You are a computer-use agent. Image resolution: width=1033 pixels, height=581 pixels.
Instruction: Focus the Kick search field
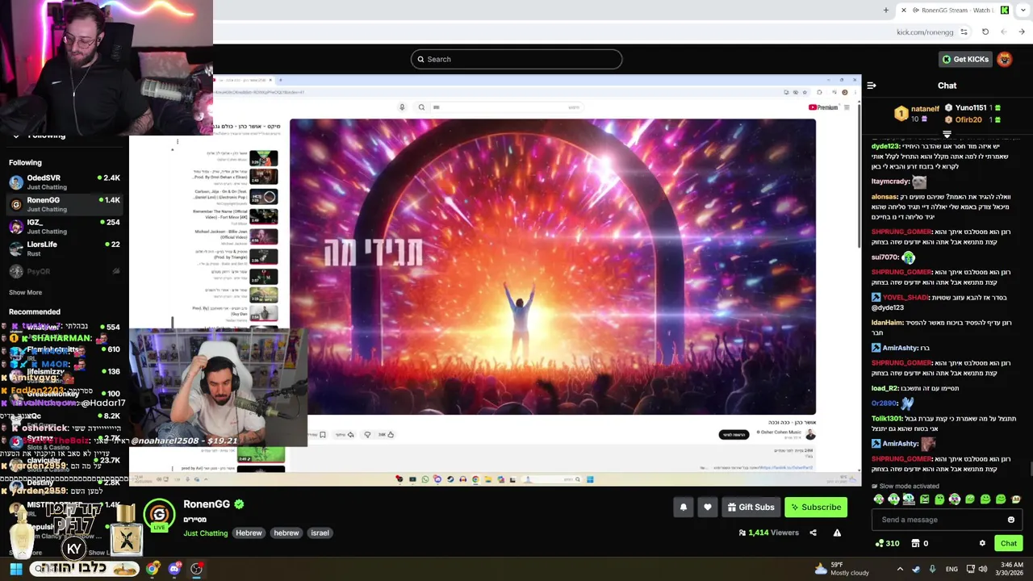pyautogui.click(x=516, y=59)
